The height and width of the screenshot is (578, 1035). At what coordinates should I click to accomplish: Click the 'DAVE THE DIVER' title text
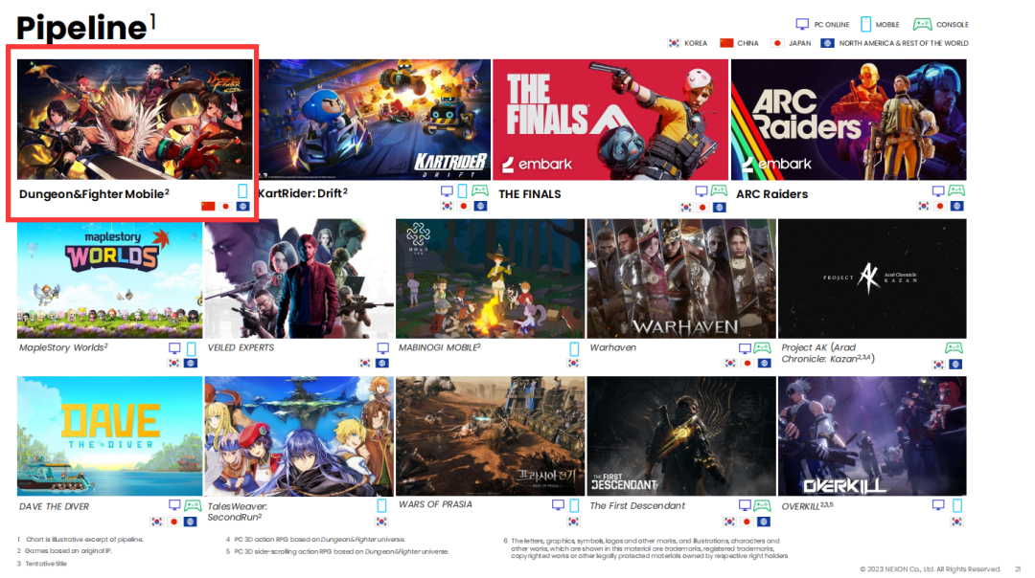(54, 506)
